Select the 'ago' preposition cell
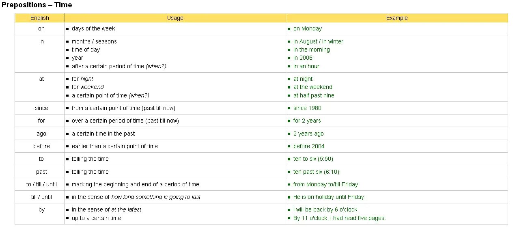This screenshot has width=517, height=233. pyautogui.click(x=41, y=134)
